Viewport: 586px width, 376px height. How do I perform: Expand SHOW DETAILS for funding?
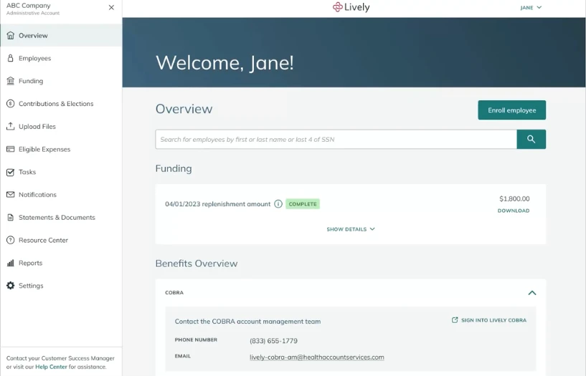coord(351,229)
